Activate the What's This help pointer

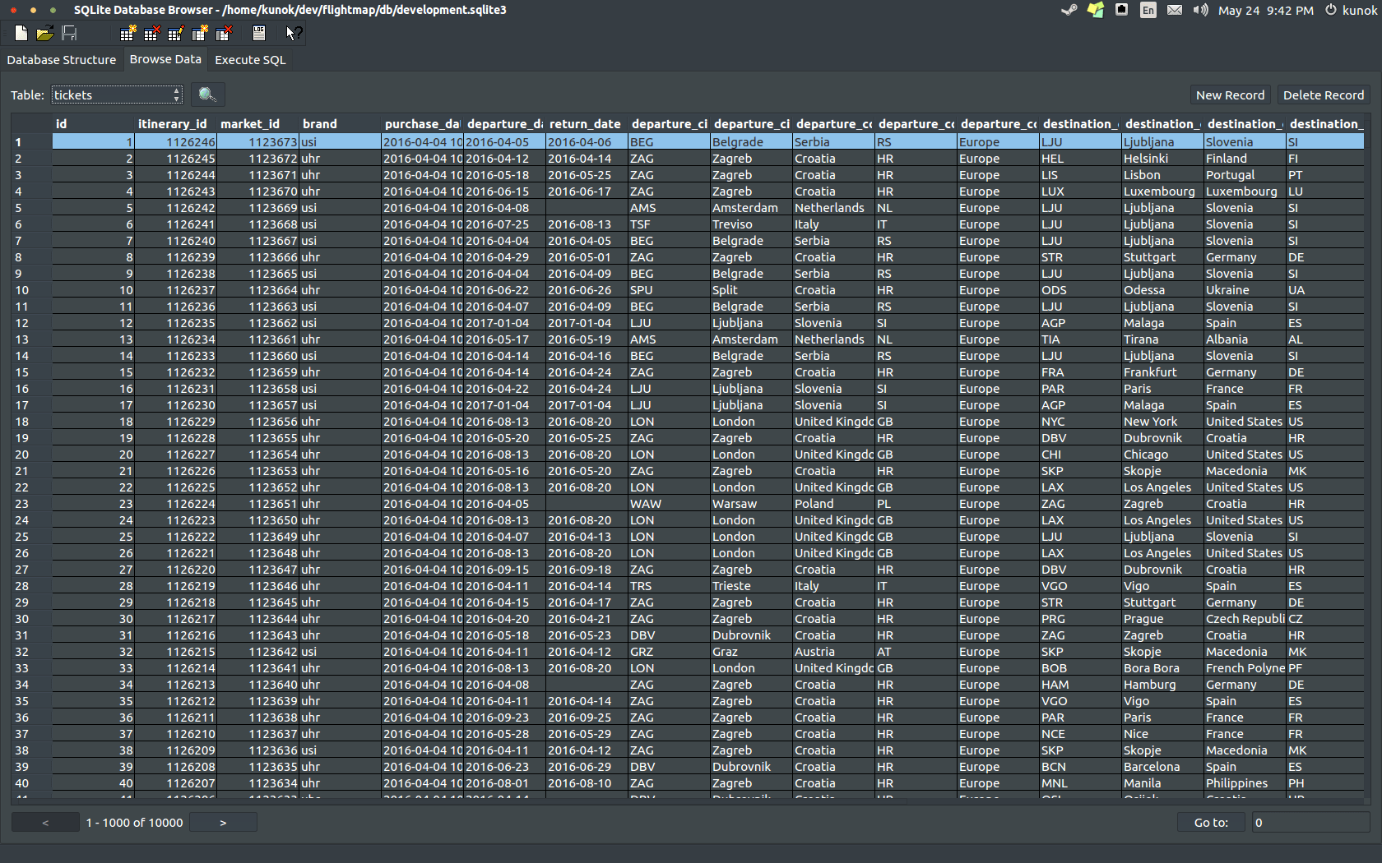point(294,33)
